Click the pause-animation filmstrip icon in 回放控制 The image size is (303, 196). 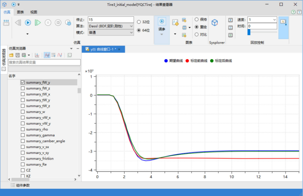pos(230,27)
